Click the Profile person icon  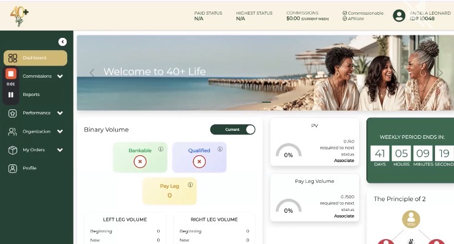(12, 168)
